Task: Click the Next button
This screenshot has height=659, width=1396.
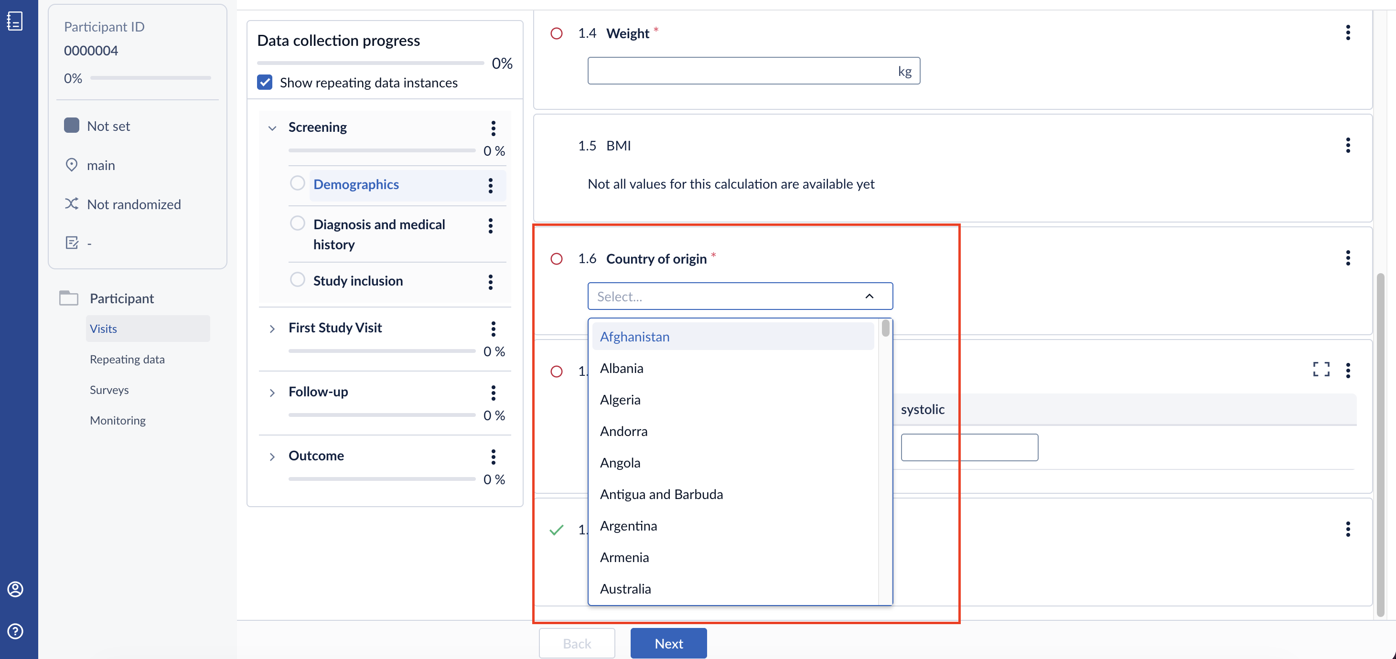Action: click(668, 643)
